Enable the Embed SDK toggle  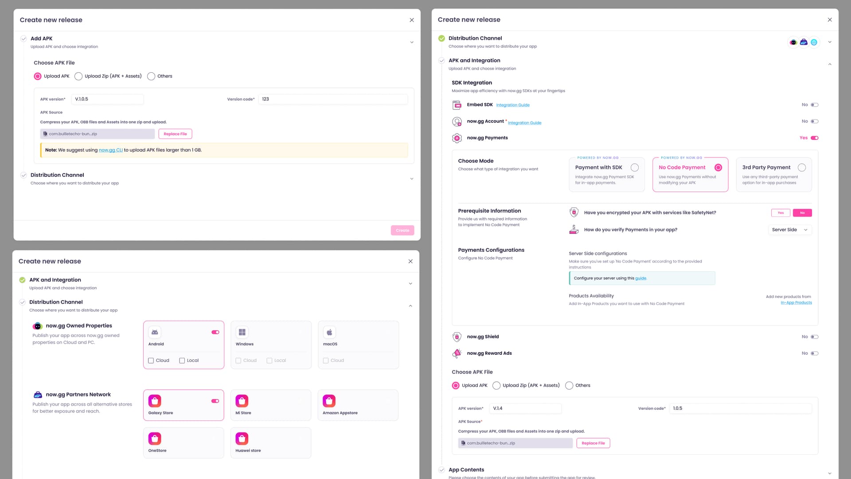click(815, 105)
